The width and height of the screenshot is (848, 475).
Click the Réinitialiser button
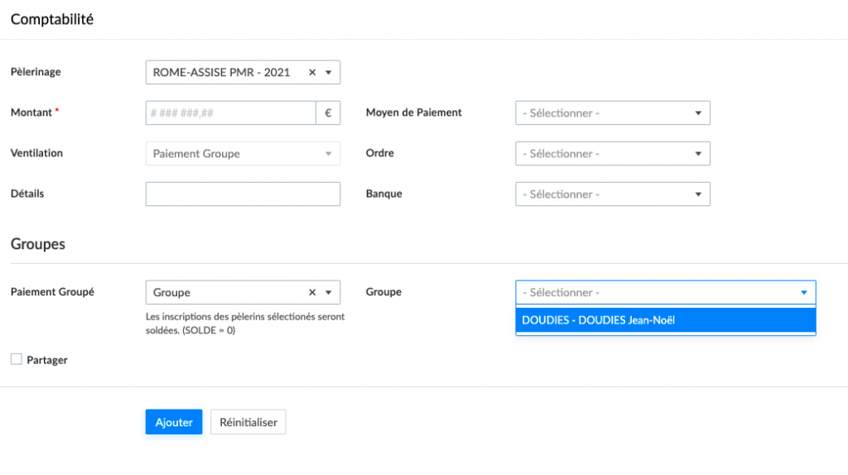point(248,422)
